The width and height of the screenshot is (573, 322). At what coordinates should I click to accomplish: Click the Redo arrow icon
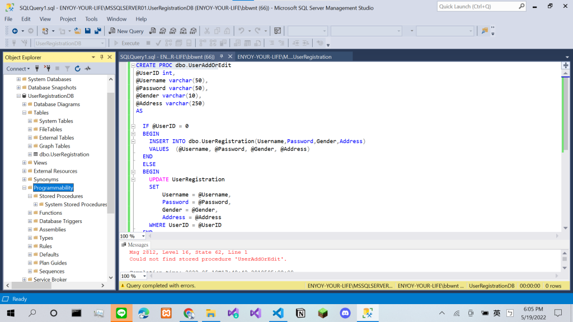pos(257,31)
